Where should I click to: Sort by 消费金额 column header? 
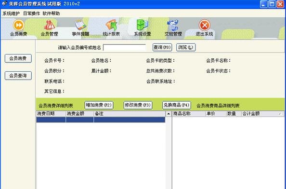coord(80,114)
